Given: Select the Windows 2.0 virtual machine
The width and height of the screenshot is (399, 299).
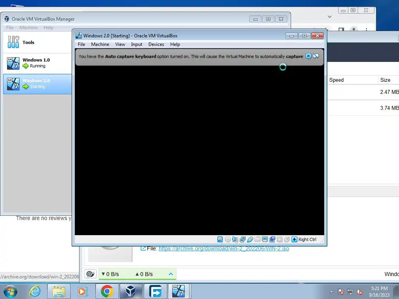Looking at the screenshot, I should (x=38, y=84).
